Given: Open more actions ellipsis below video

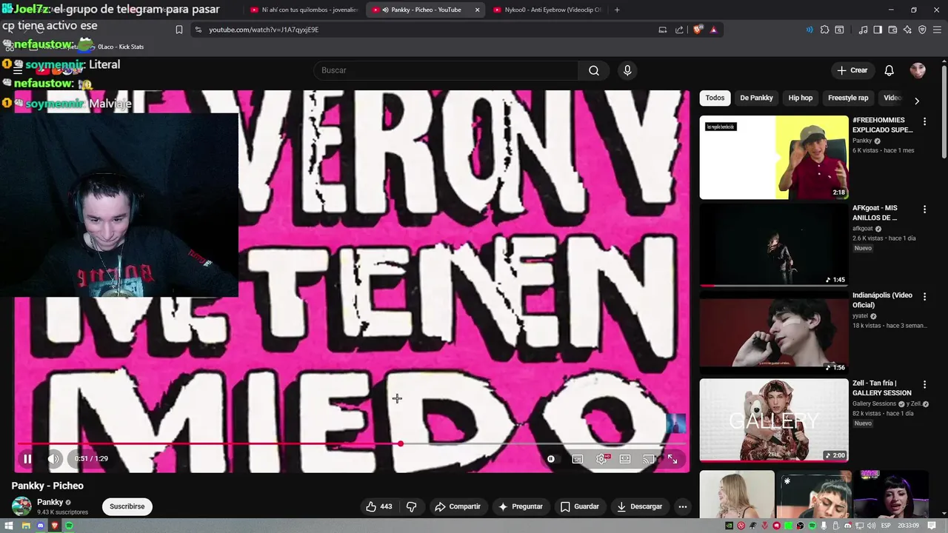Looking at the screenshot, I should coord(683,506).
